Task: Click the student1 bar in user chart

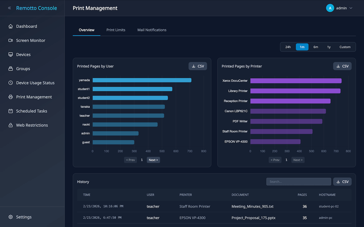Action: pyautogui.click(x=132, y=89)
